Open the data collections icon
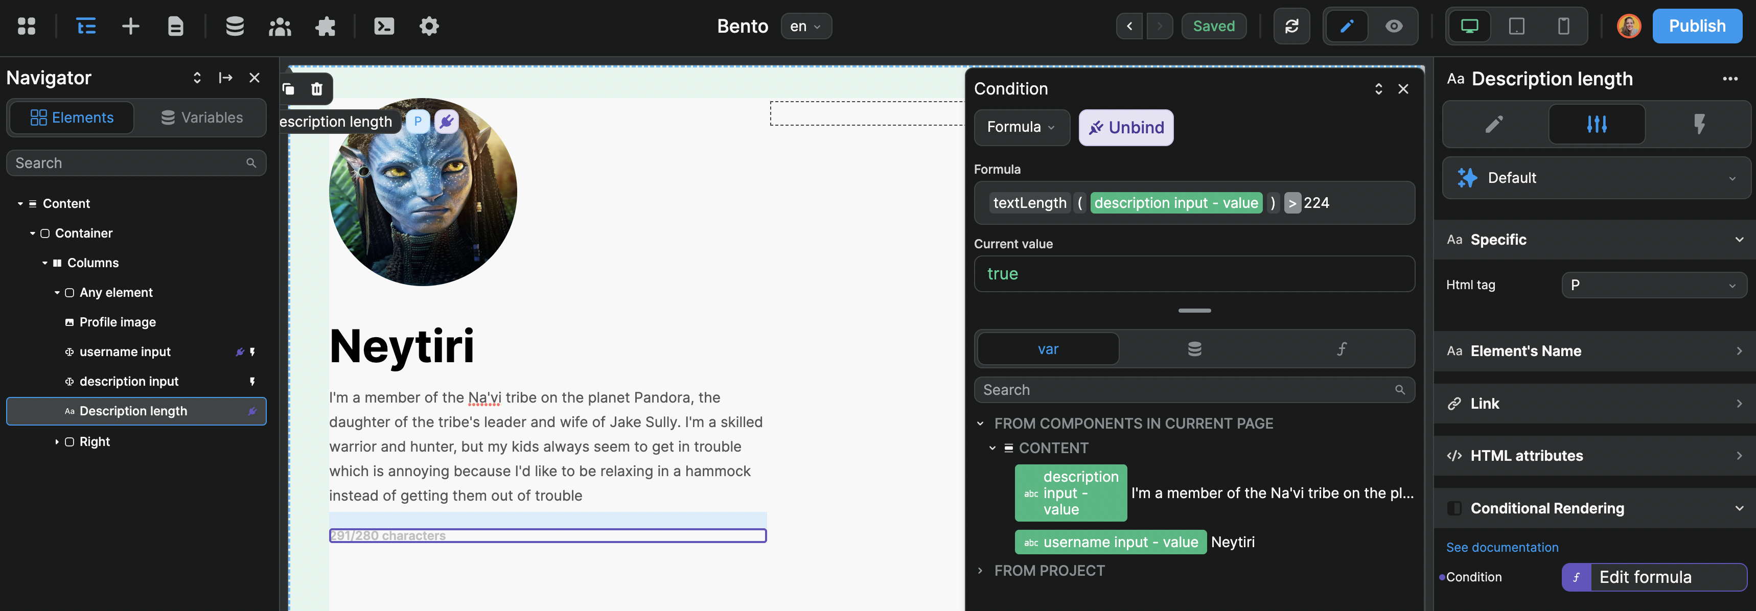 tap(235, 26)
